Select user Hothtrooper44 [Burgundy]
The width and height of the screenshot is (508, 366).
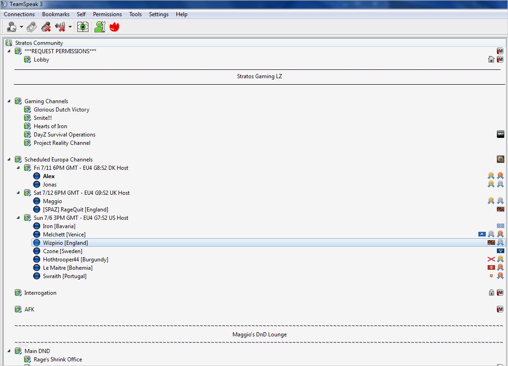click(75, 260)
